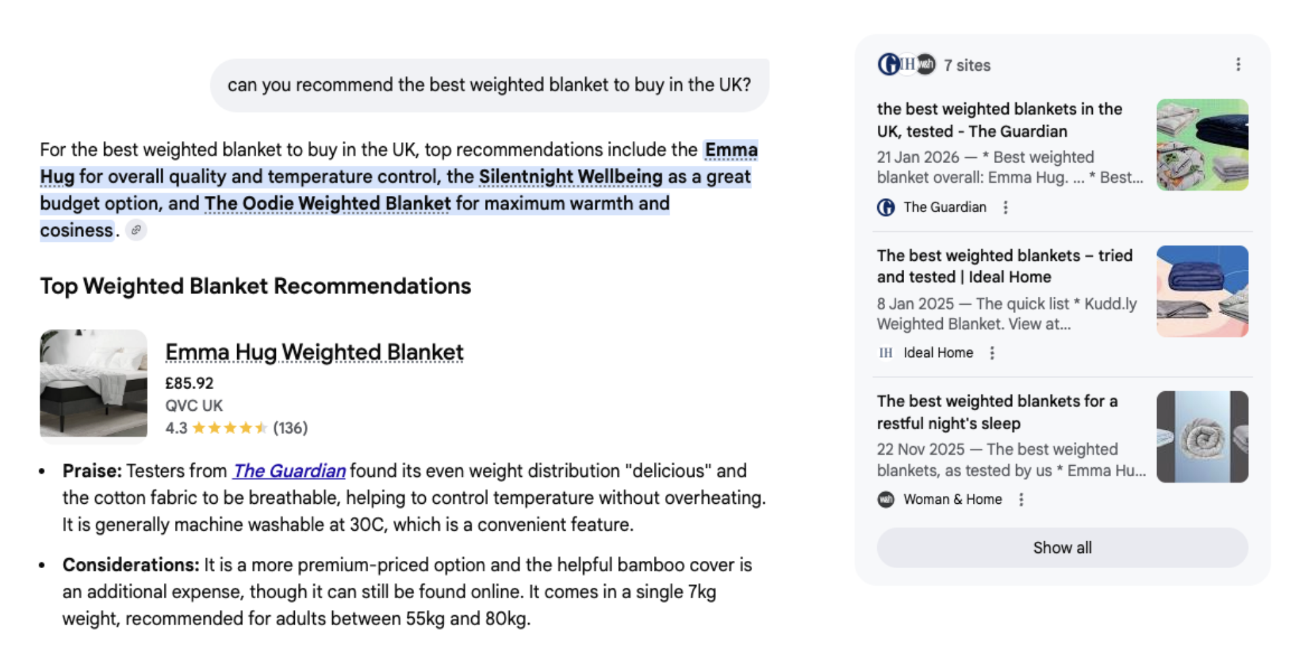The height and width of the screenshot is (667, 1292).
Task: Open the sources panel three-dot menu
Action: (x=1238, y=64)
